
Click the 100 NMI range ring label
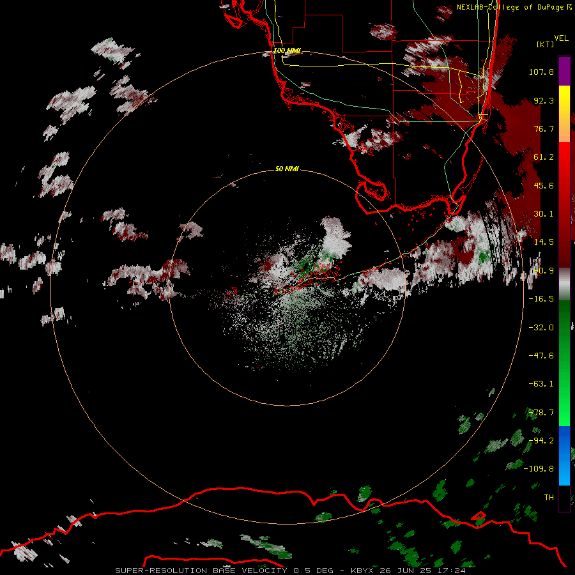[287, 50]
